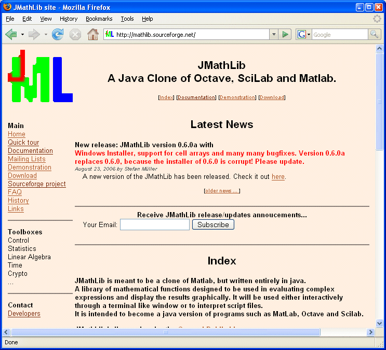Follow the 'older news ...' link

222,191
